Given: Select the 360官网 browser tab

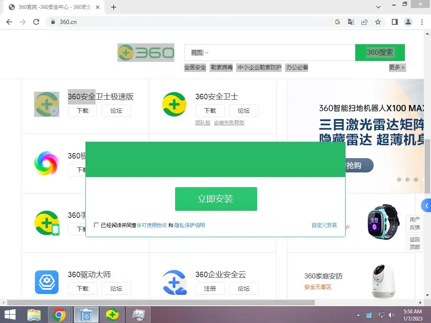Looking at the screenshot, I should coord(54,7).
